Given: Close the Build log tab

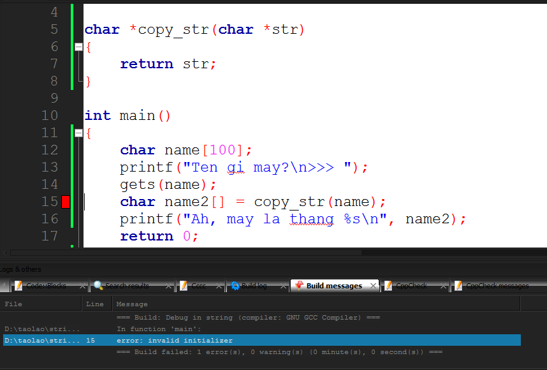Looking at the screenshot, I should 283,286.
